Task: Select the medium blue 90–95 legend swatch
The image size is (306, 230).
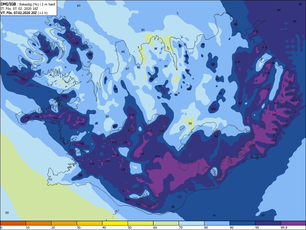Action: [243, 223]
